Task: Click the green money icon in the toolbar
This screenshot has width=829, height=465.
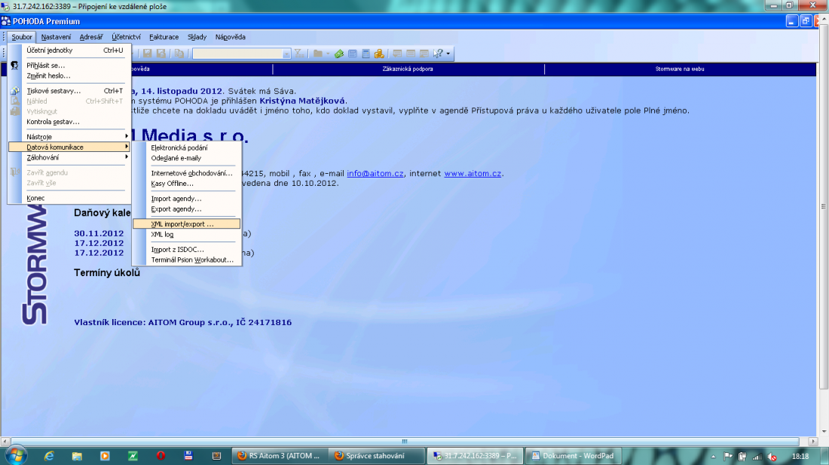Action: (x=339, y=53)
